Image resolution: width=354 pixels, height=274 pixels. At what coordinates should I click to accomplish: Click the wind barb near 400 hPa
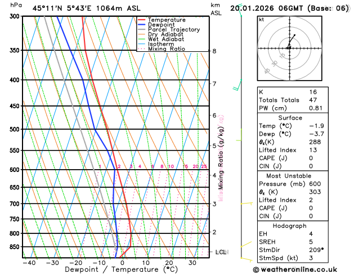[238, 85]
